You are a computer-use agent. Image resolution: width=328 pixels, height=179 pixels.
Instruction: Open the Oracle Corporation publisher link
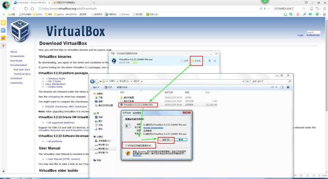(153, 128)
